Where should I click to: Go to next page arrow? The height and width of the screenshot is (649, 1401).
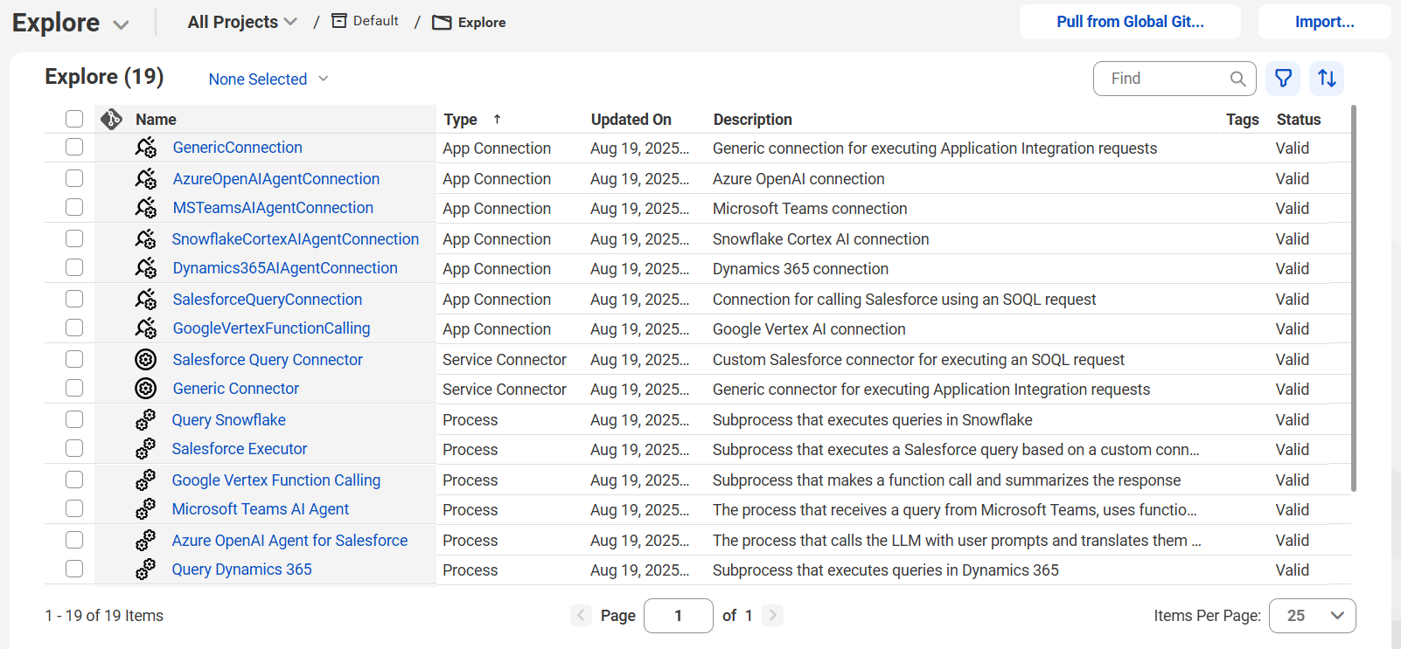[x=772, y=615]
